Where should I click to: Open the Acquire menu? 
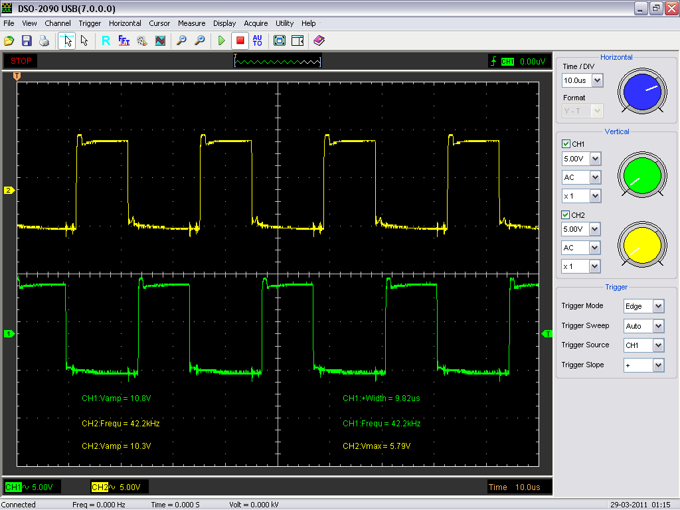pyautogui.click(x=256, y=23)
